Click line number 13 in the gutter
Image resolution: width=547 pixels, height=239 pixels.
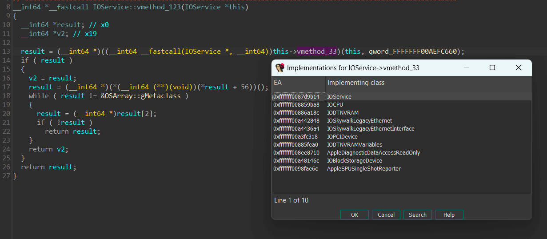(x=6, y=52)
